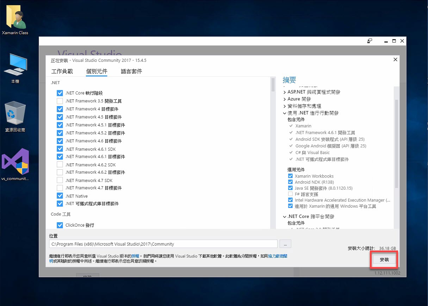Image resolution: width=428 pixels, height=306 pixels.
Task: Select Xamarin included component in summary
Action: pyautogui.click(x=303, y=126)
